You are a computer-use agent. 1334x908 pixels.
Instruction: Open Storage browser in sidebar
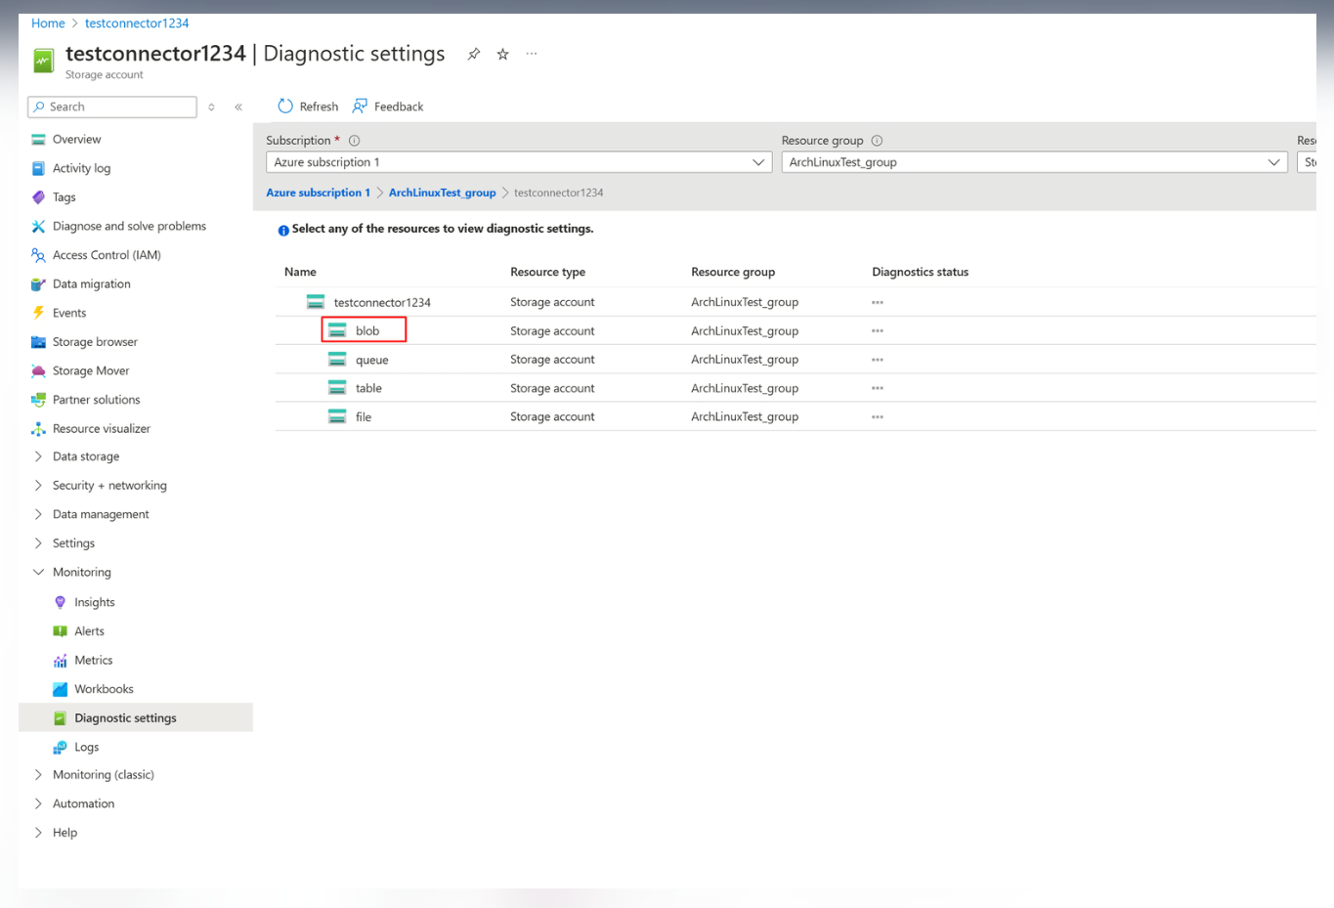point(95,342)
